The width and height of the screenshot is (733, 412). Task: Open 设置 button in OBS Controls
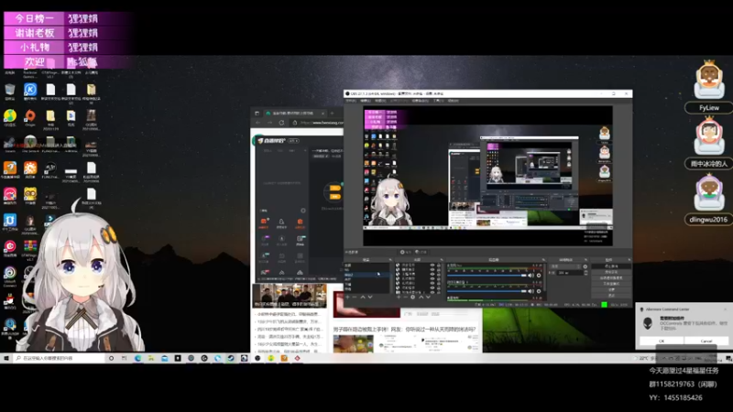click(x=611, y=289)
